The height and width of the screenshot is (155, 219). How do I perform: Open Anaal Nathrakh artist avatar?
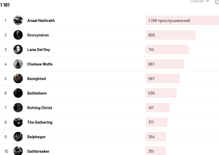coord(18,21)
